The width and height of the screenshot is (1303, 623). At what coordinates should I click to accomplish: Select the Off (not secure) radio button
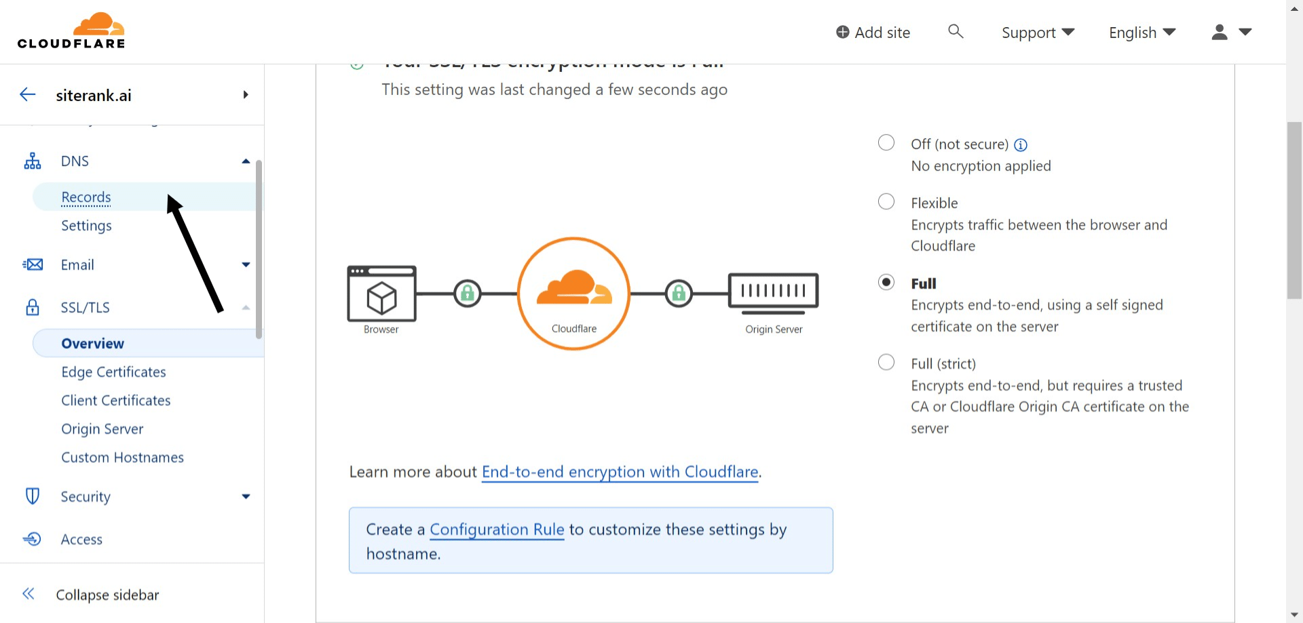tap(886, 143)
